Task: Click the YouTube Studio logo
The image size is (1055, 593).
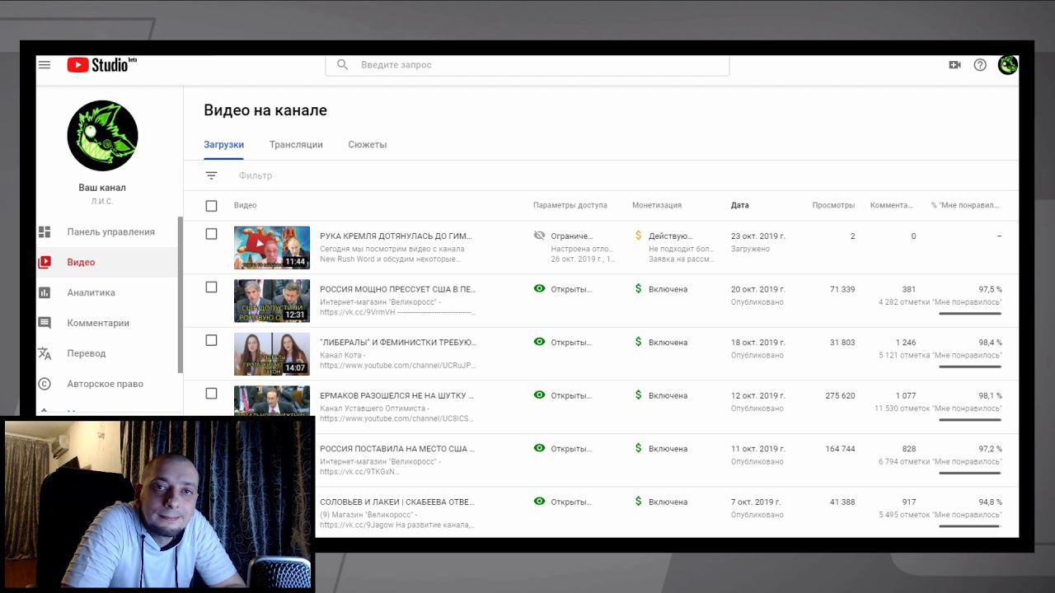Action: tap(101, 65)
